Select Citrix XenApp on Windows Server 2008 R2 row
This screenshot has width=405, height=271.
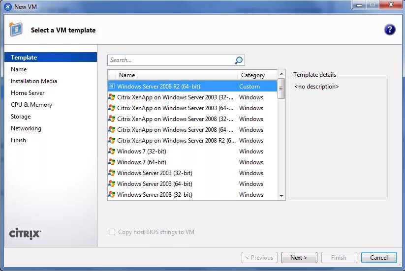(x=192, y=141)
